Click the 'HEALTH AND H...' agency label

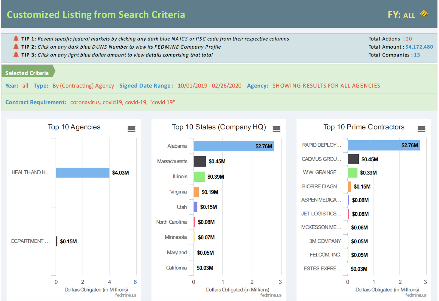coord(31,172)
